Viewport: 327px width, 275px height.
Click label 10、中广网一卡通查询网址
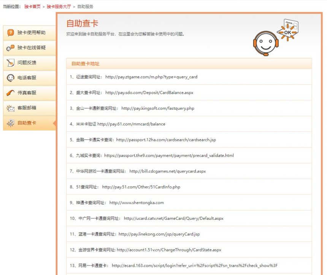[95, 218]
